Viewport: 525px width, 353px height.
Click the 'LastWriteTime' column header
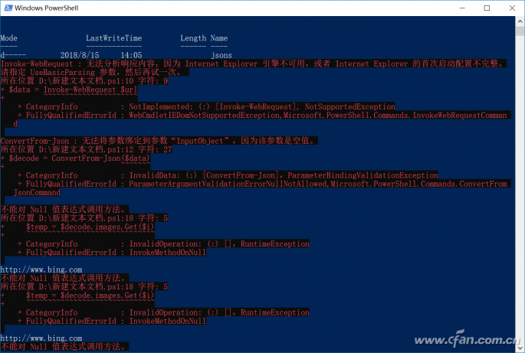(113, 38)
